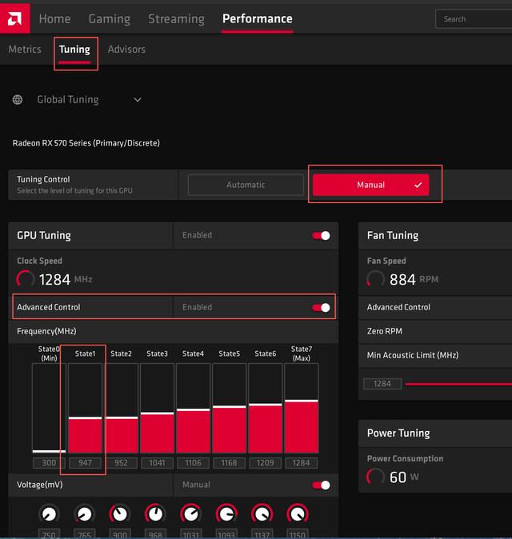The image size is (512, 539).
Task: Toggle the GPU Tuning Enabled switch
Action: click(321, 235)
